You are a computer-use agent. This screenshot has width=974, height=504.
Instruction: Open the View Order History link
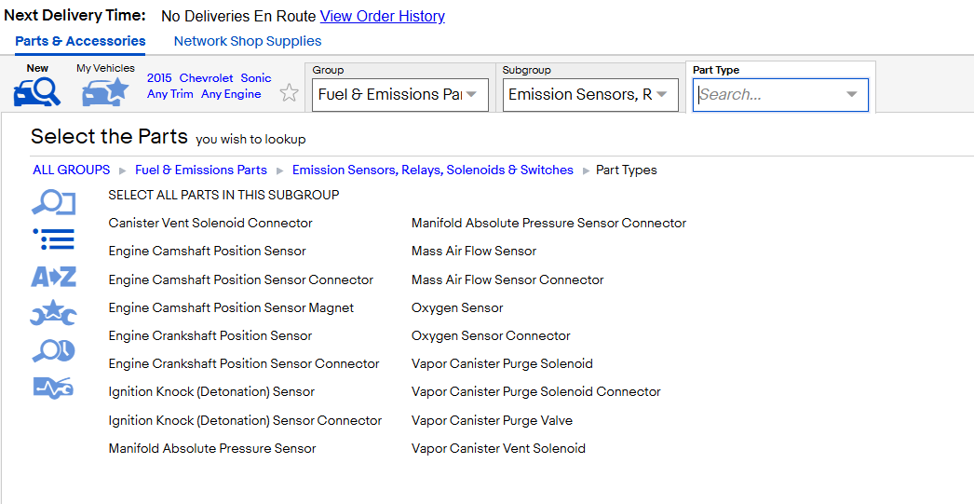(x=382, y=16)
